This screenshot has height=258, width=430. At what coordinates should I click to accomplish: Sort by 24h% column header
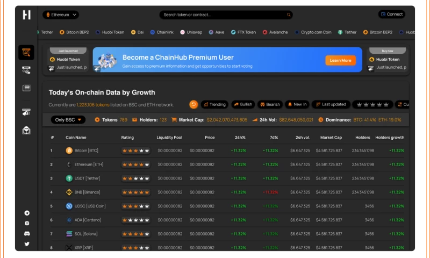click(x=240, y=138)
